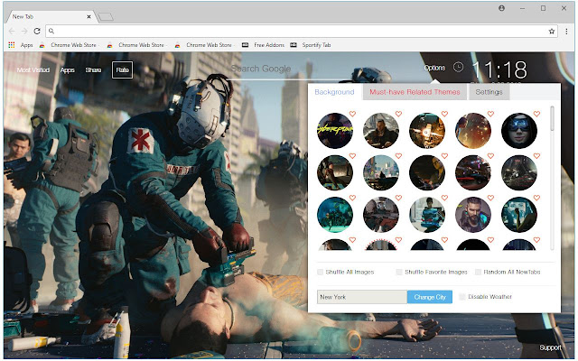Select the third-row fifth wallpaper thumbnail
578x361 pixels.
[519, 215]
